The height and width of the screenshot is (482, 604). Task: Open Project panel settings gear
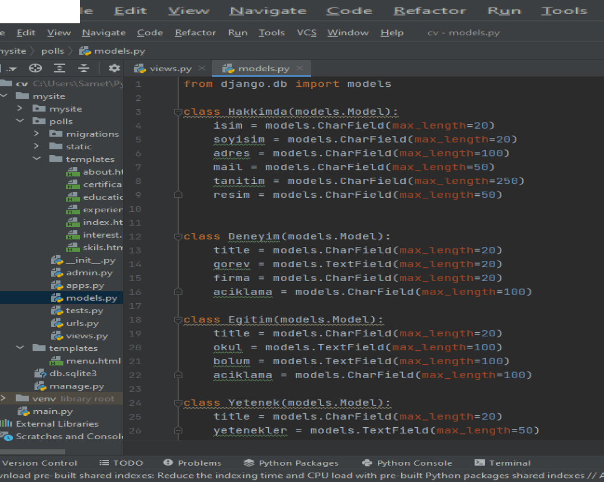tap(114, 69)
